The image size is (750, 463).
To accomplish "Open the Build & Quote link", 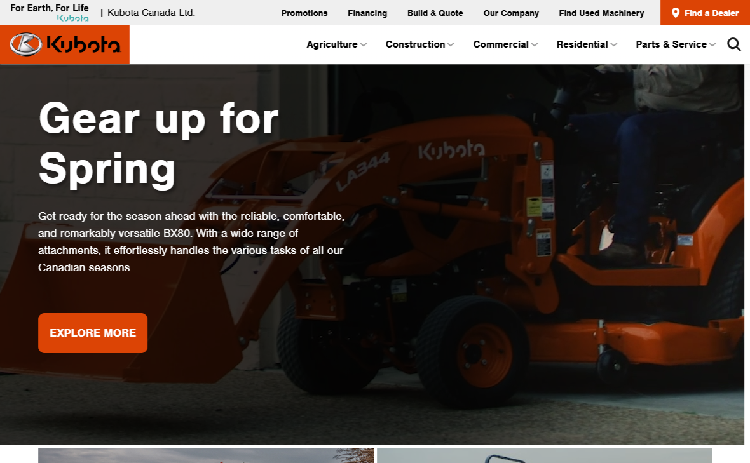I will tap(435, 13).
